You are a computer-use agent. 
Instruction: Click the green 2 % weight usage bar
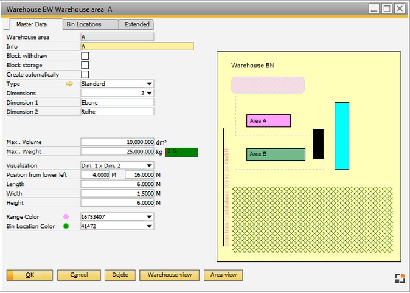point(182,152)
